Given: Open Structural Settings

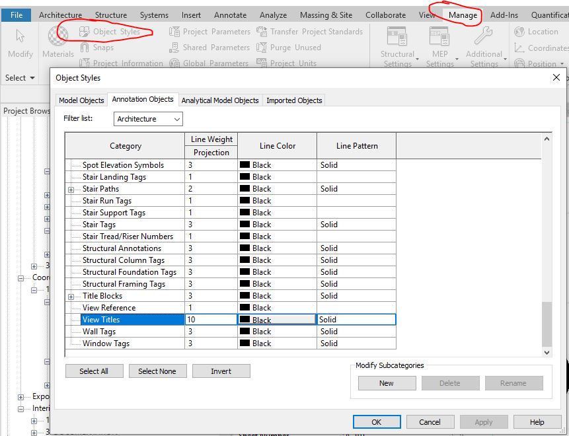Looking at the screenshot, I should coord(397,43).
